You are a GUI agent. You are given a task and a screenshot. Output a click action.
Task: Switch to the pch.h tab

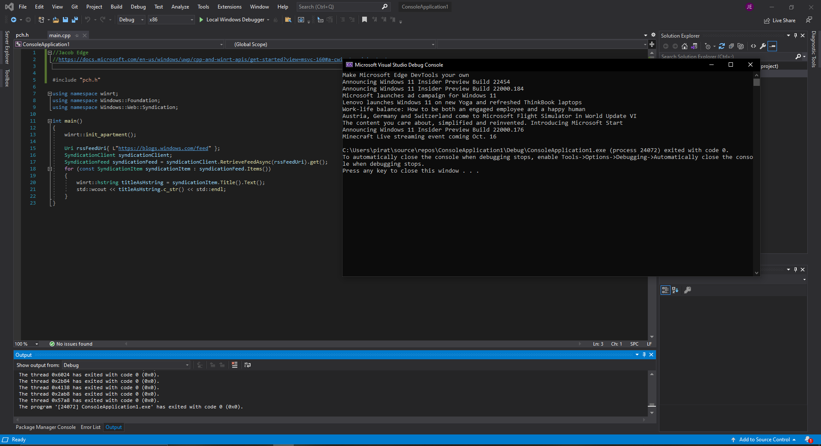click(x=23, y=35)
